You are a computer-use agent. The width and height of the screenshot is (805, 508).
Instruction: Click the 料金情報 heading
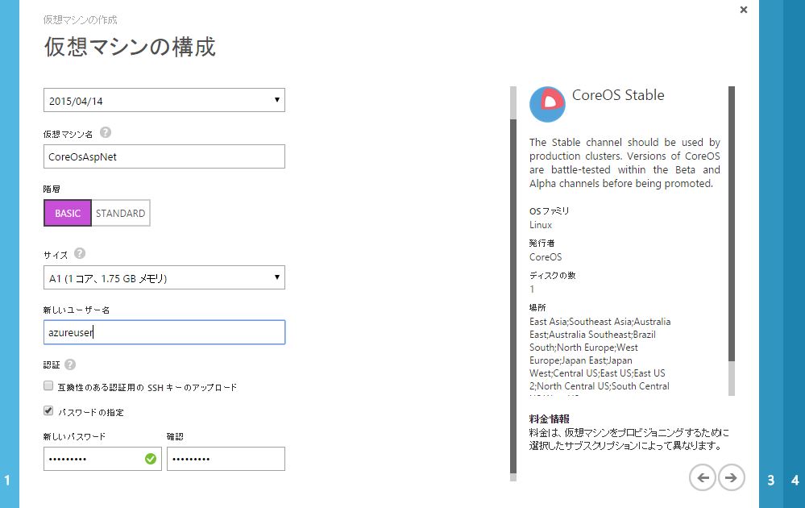[x=550, y=418]
